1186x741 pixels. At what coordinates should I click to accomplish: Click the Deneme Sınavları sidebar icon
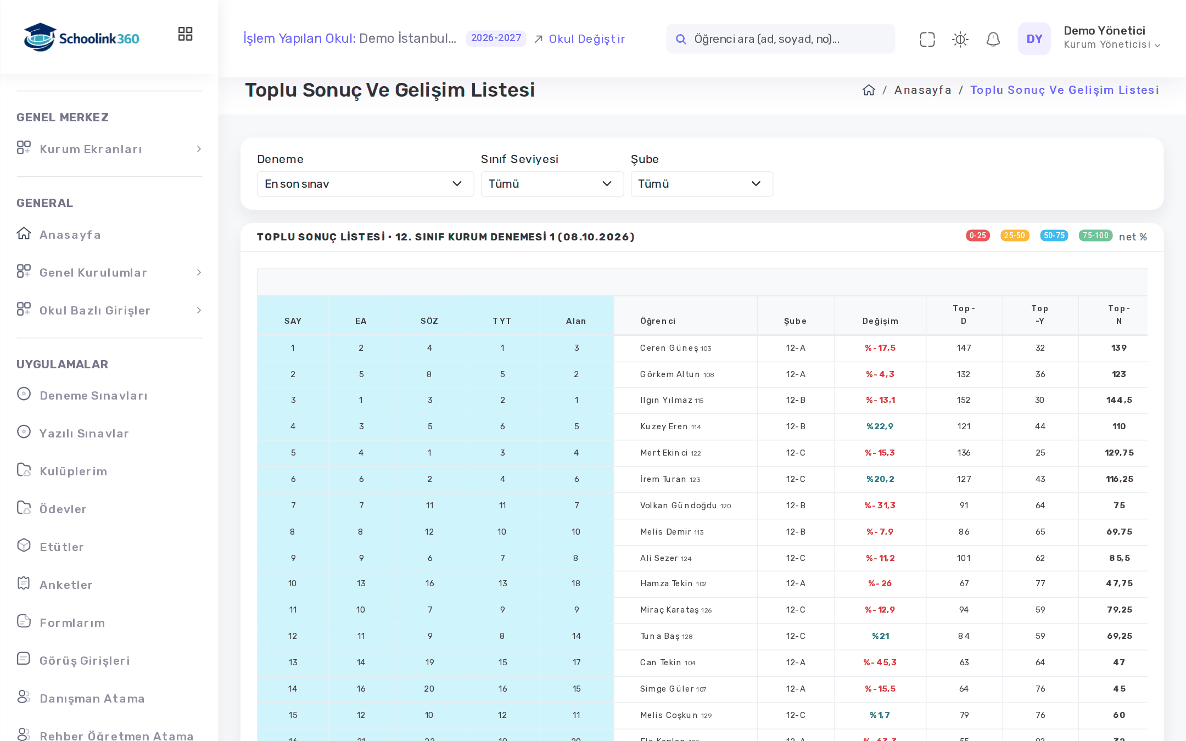coord(24,394)
